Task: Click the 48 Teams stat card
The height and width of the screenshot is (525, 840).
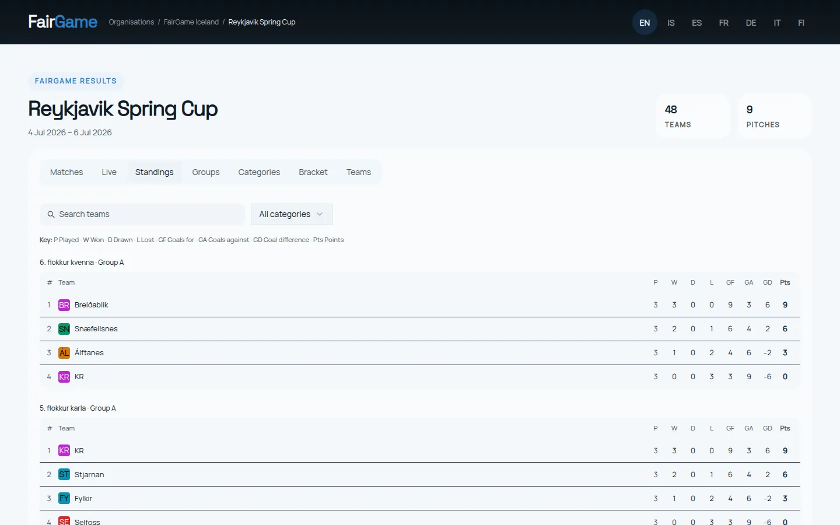Action: 693,116
